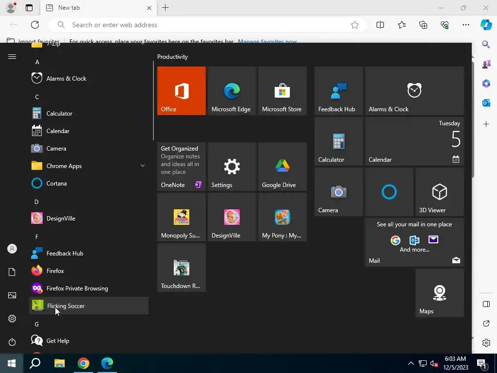This screenshot has height=373, width=497.
Task: Open the Copilot sidebar button
Action: click(486, 25)
